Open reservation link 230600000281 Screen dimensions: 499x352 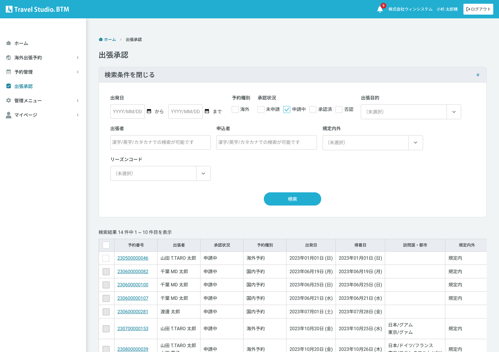coord(133,312)
